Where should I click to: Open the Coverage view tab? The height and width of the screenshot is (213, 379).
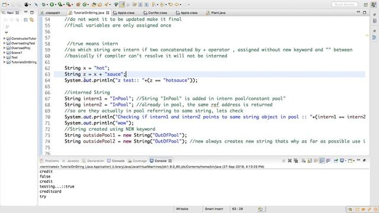137,161
